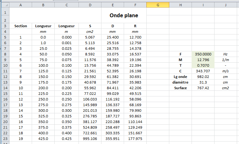Click cell with value 58.096
The height and width of the screenshot is (144, 239).
coord(135,99)
